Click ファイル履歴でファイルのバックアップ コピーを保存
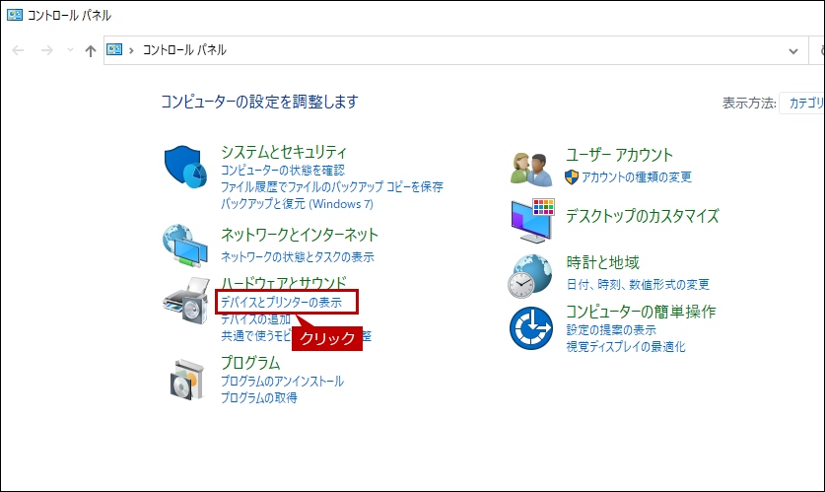The height and width of the screenshot is (492, 825). click(x=332, y=186)
